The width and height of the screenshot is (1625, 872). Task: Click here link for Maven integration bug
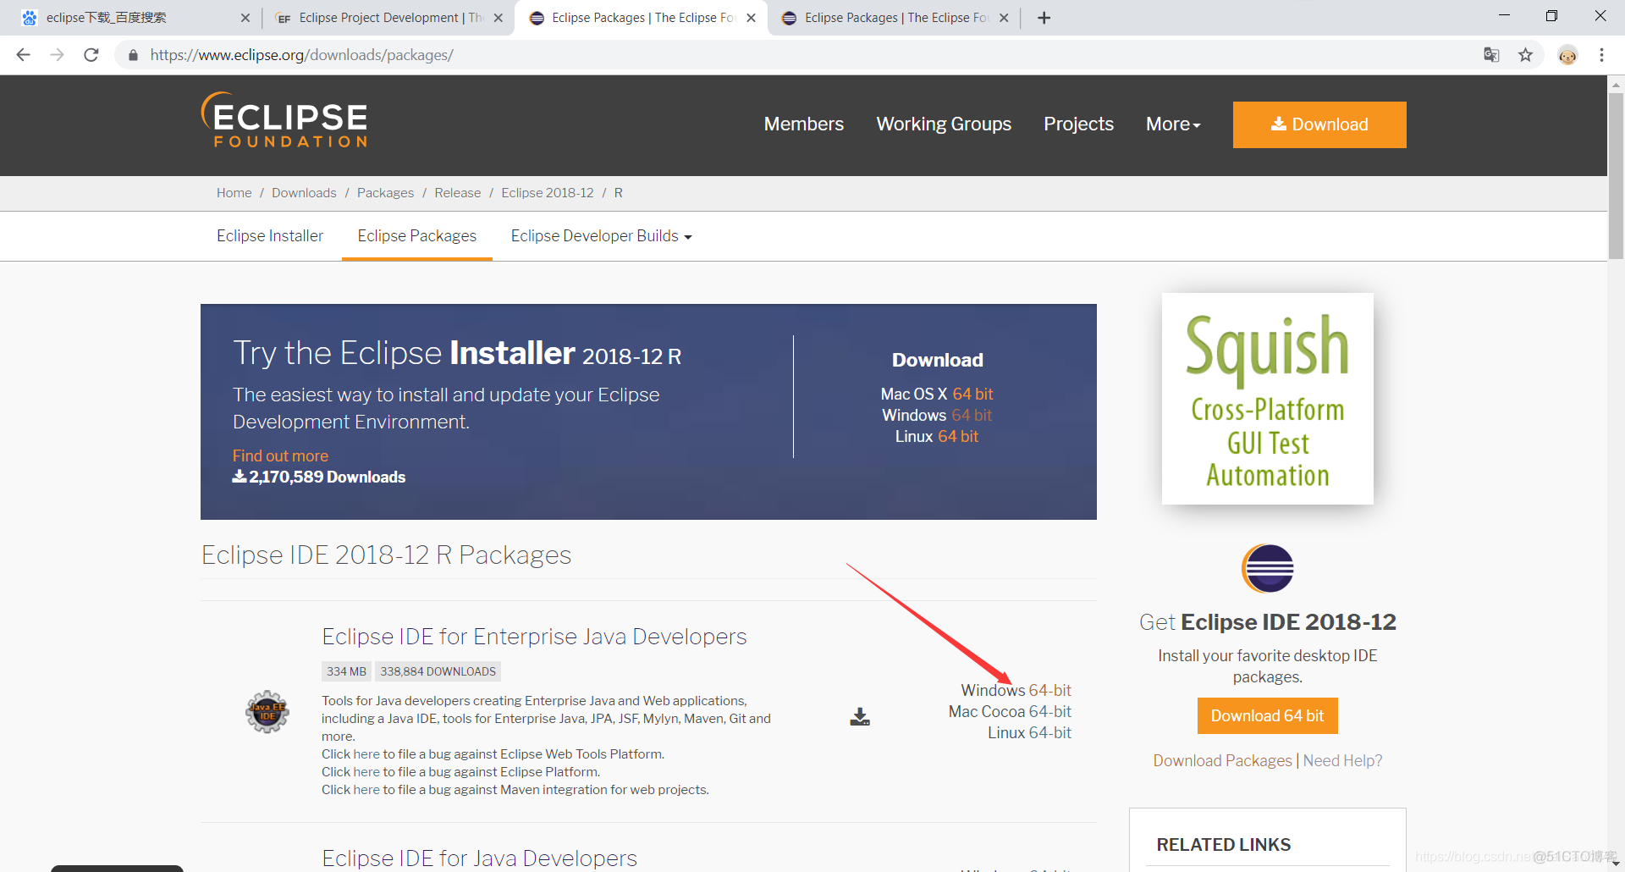[x=366, y=790]
